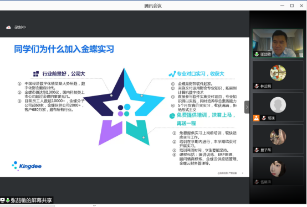
Task: Click the muted microphone icon beside 范漾
Action: [x=264, y=118]
